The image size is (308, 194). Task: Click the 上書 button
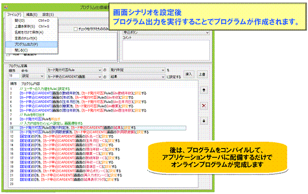[202, 74]
